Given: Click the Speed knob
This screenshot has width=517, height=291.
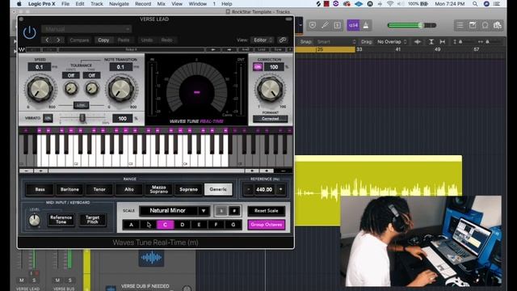Looking at the screenshot, I should click(x=40, y=90).
